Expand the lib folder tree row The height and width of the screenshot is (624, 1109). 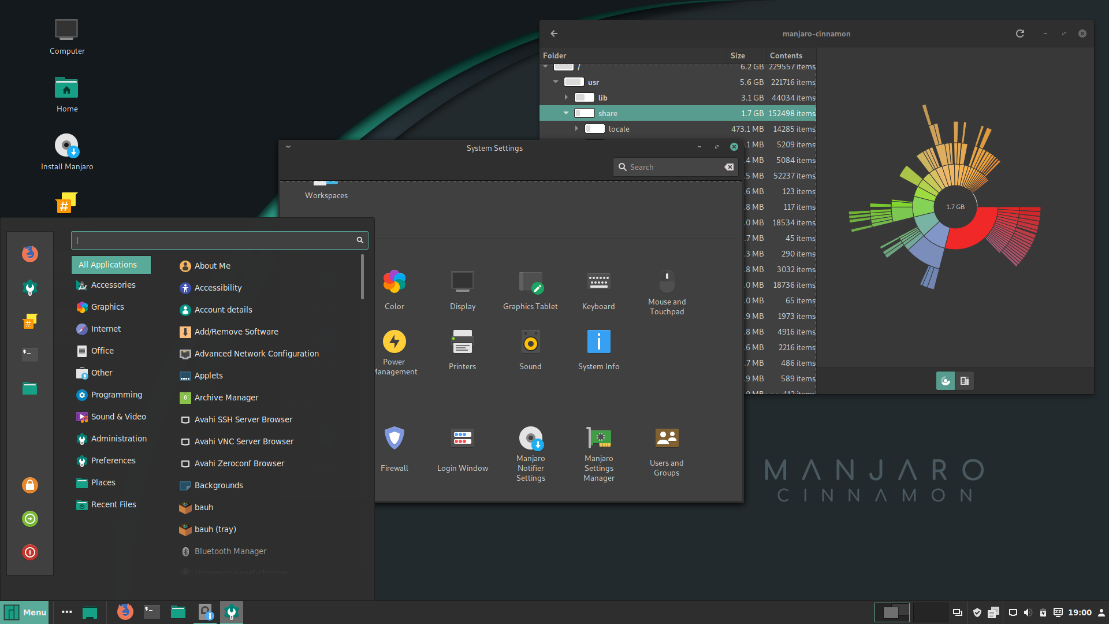[x=566, y=98]
